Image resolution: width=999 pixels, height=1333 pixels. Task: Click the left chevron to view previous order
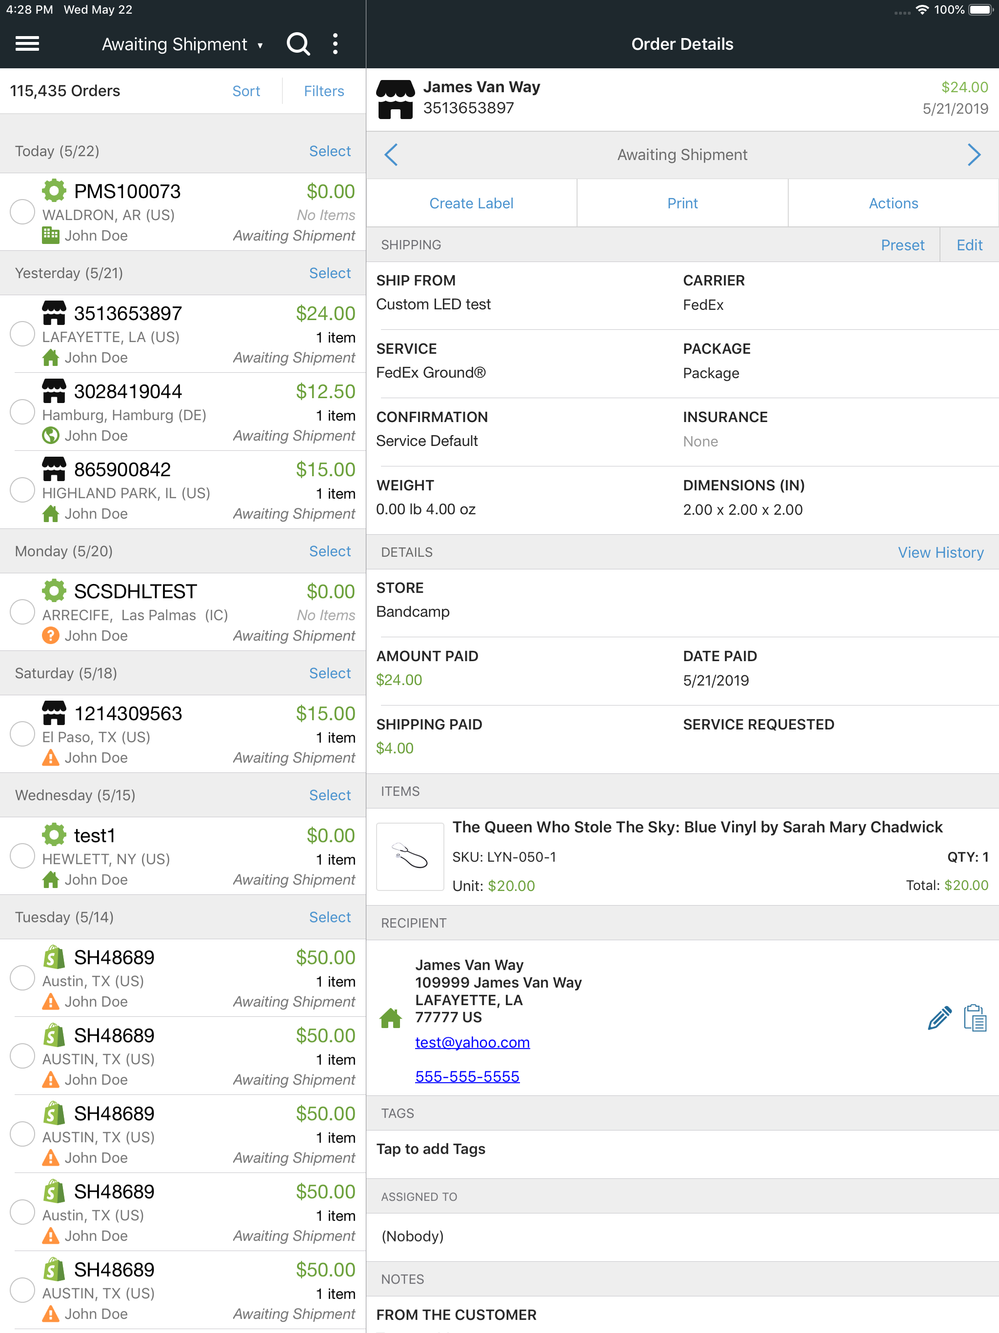pyautogui.click(x=391, y=155)
